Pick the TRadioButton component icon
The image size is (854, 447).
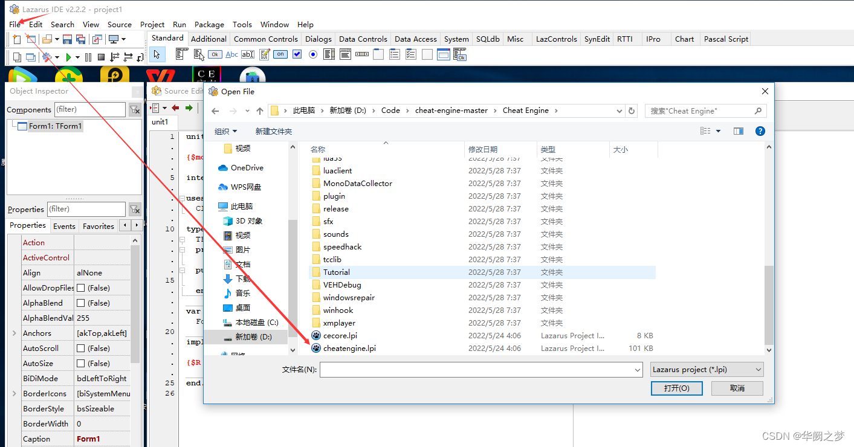click(313, 54)
